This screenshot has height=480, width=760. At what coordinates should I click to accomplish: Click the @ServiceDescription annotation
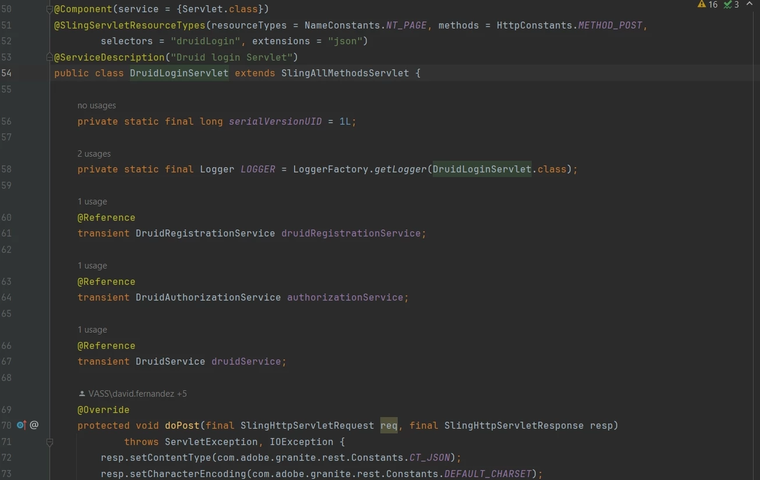tap(109, 57)
